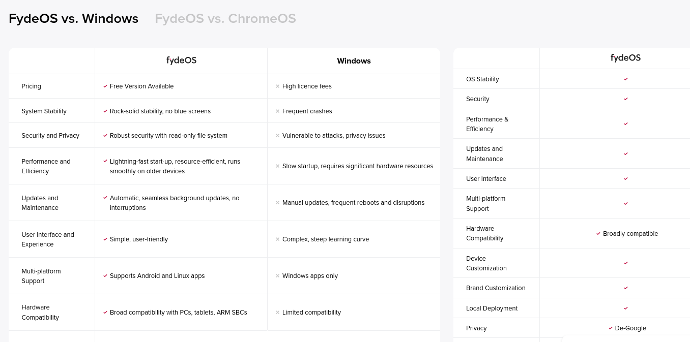Click Supports Android and Linux apps text

coord(157,276)
